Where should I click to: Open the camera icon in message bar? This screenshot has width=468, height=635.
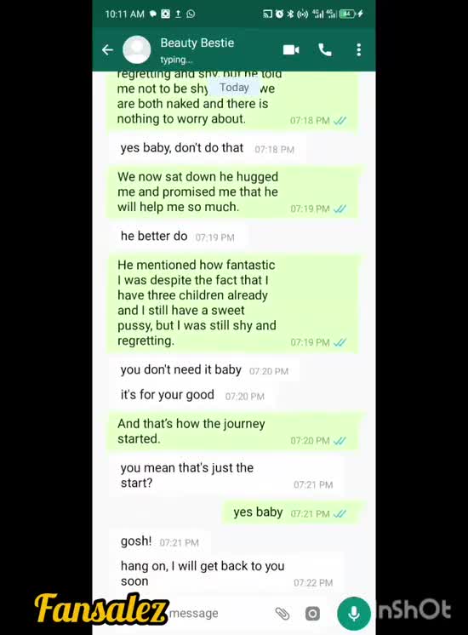click(x=312, y=614)
